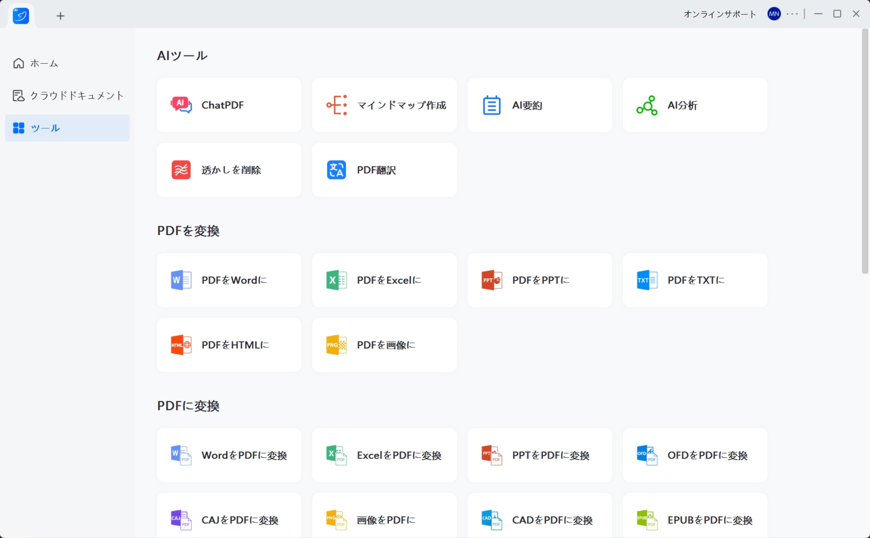
Task: Select the watermark removal tool icon
Action: (x=181, y=170)
